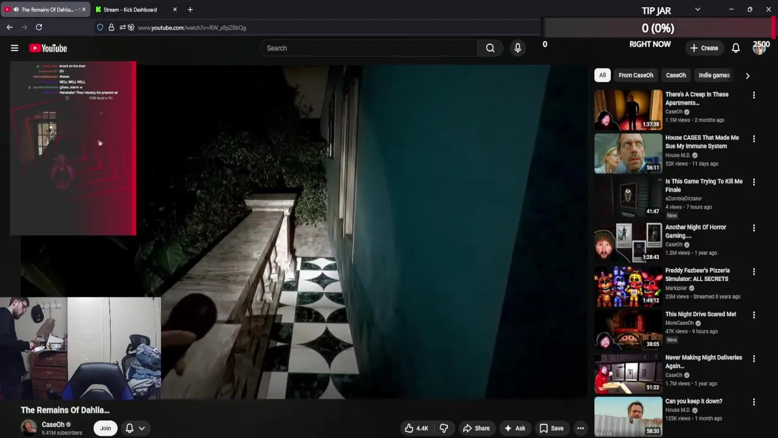778x438 pixels.
Task: Open the account avatar menu
Action: [759, 48]
